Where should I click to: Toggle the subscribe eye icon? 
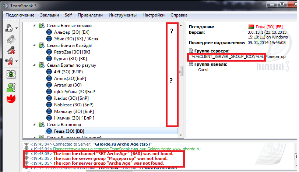11,74
